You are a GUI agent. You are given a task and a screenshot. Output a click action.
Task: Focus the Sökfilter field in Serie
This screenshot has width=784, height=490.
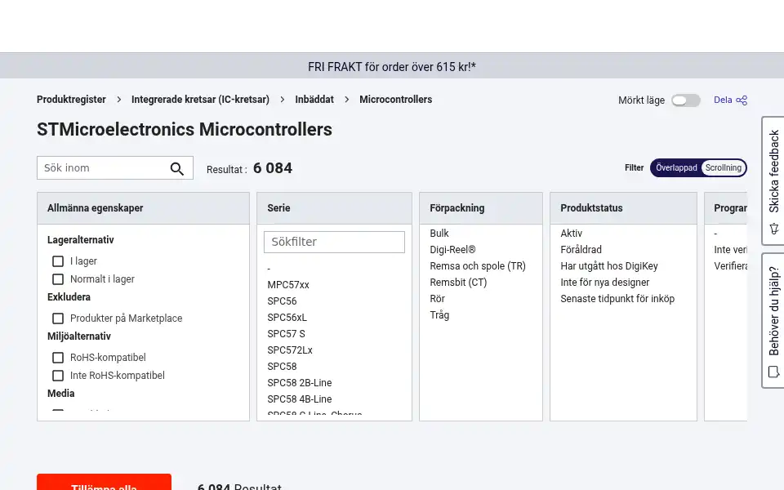pos(334,242)
